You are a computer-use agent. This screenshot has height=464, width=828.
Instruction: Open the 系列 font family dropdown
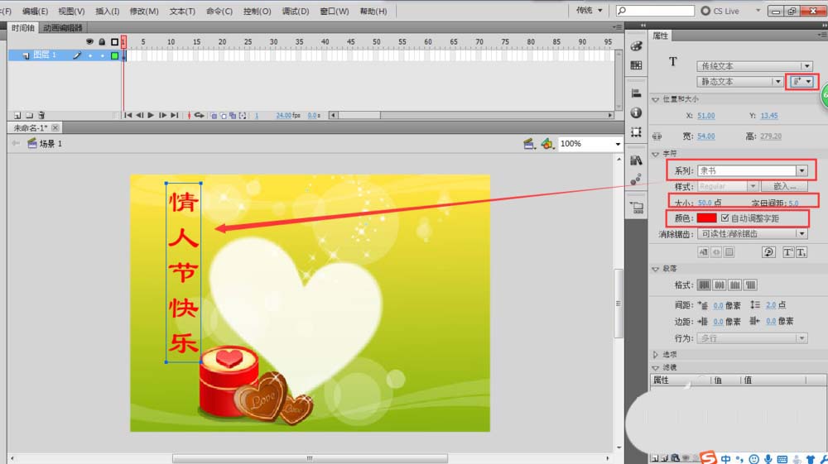(x=801, y=170)
